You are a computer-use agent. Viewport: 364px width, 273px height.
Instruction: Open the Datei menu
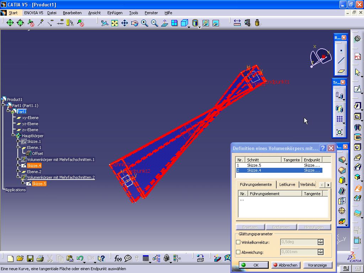click(x=52, y=13)
